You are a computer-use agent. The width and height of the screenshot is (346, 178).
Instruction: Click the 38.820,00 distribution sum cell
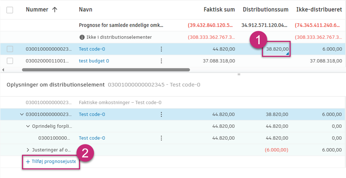coord(277,49)
